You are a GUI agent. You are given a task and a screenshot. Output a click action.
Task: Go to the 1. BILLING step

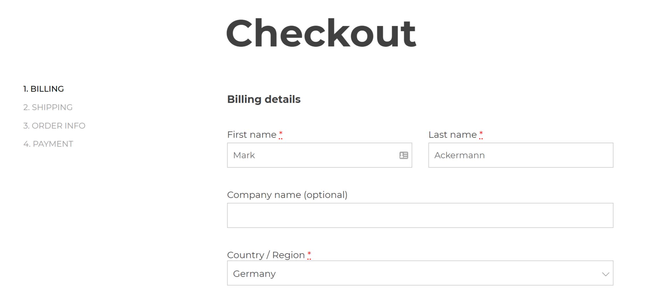coord(44,89)
